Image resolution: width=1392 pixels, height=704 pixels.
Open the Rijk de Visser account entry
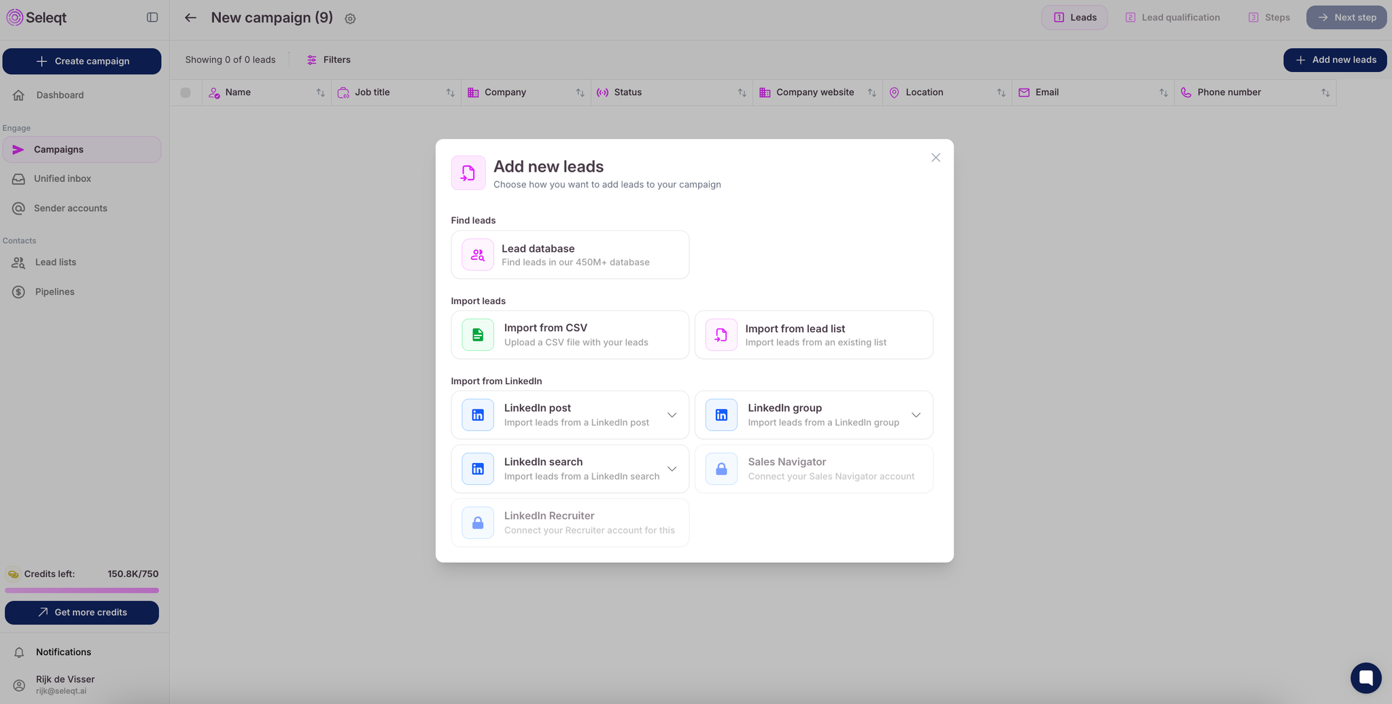[x=82, y=685]
